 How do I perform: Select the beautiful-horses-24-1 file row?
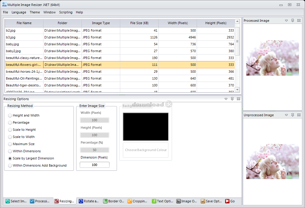120,72
